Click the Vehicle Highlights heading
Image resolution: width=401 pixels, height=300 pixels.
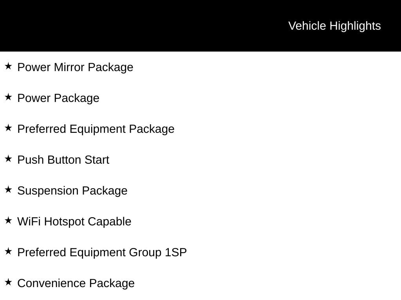tap(334, 26)
